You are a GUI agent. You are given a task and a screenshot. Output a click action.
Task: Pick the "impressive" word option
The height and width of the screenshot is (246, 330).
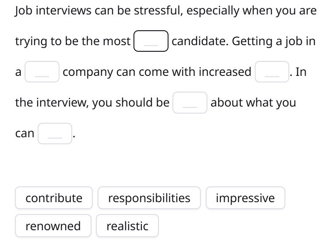click(x=245, y=198)
